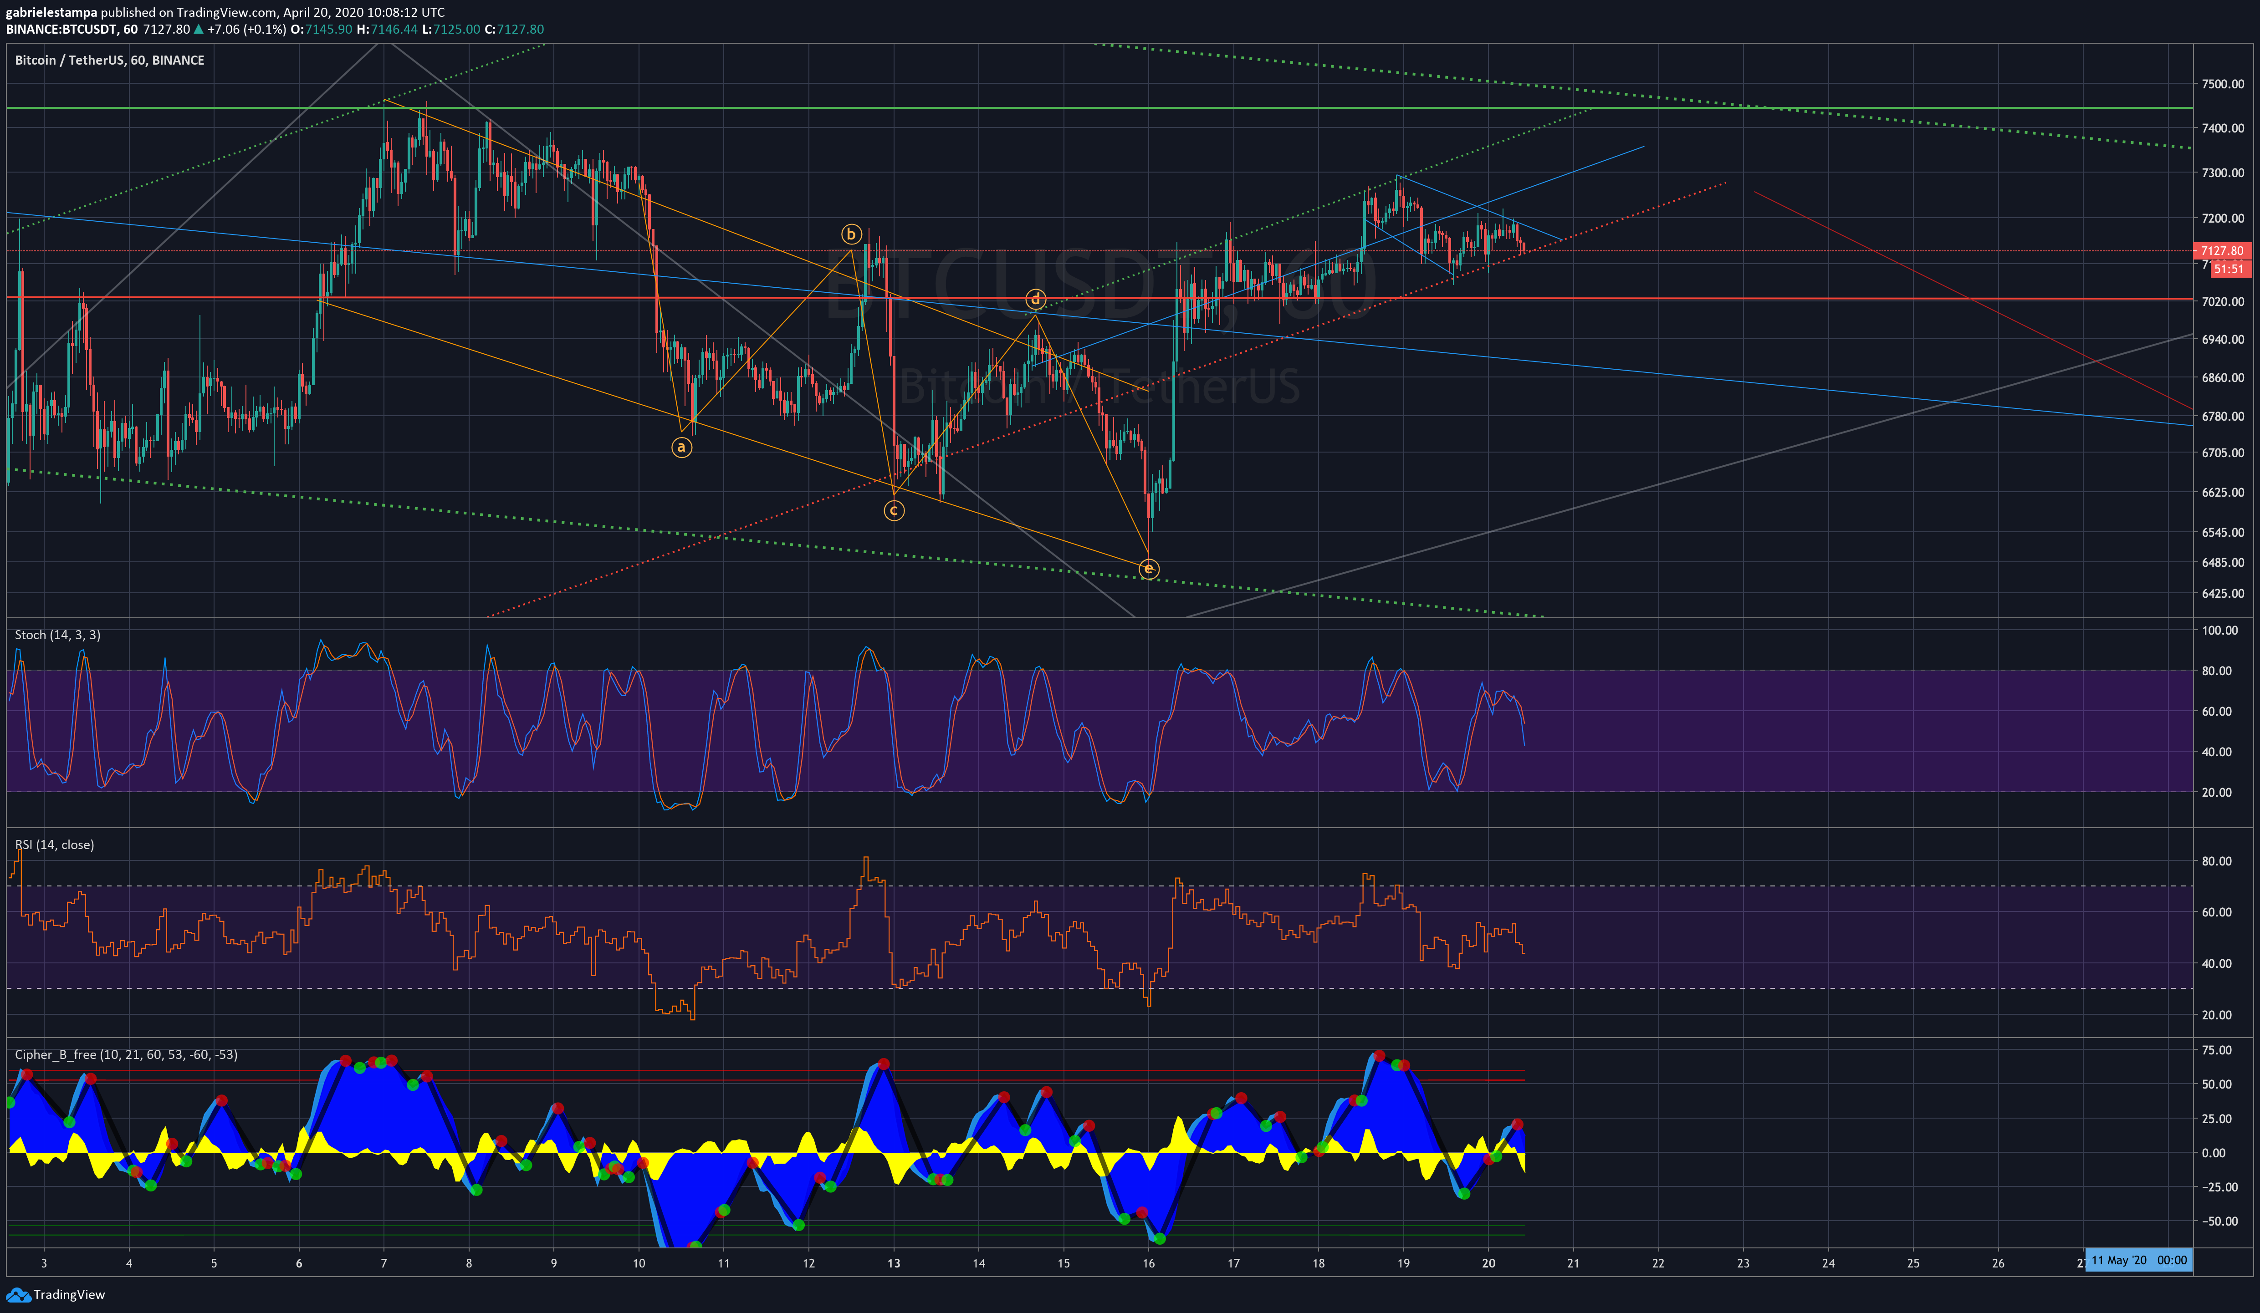Click date axis label '13'
This screenshot has height=1313, width=2260.
[x=893, y=1263]
